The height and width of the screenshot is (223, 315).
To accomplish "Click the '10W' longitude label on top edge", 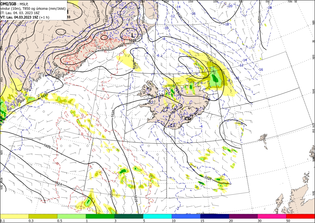I will pyautogui.click(x=215, y=2).
